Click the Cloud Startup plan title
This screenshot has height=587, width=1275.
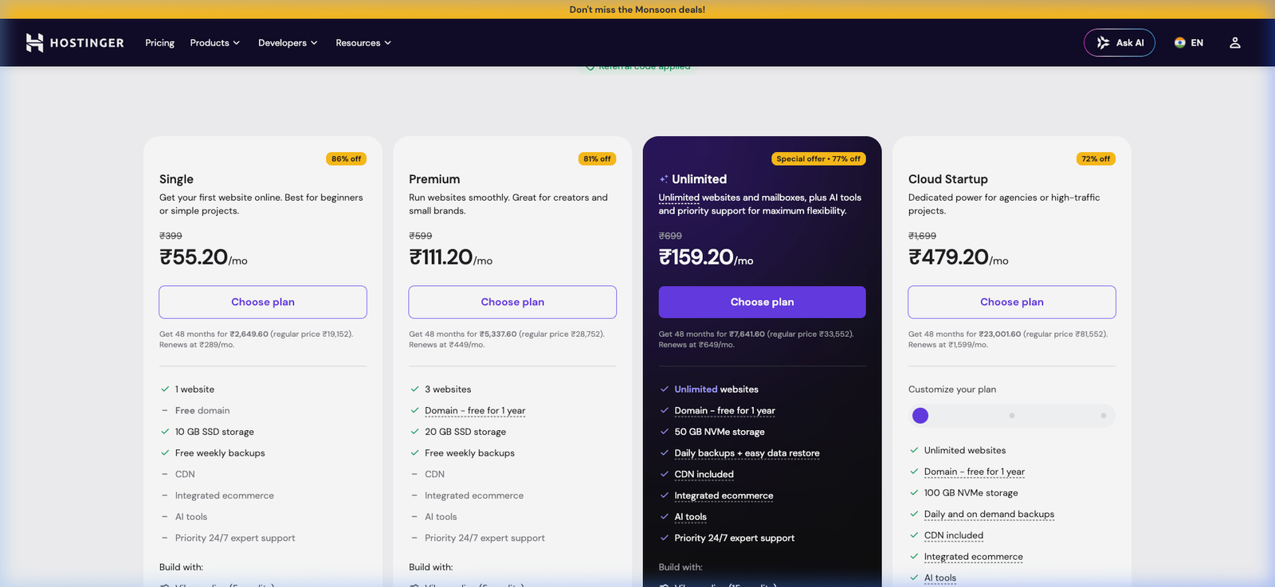[948, 179]
